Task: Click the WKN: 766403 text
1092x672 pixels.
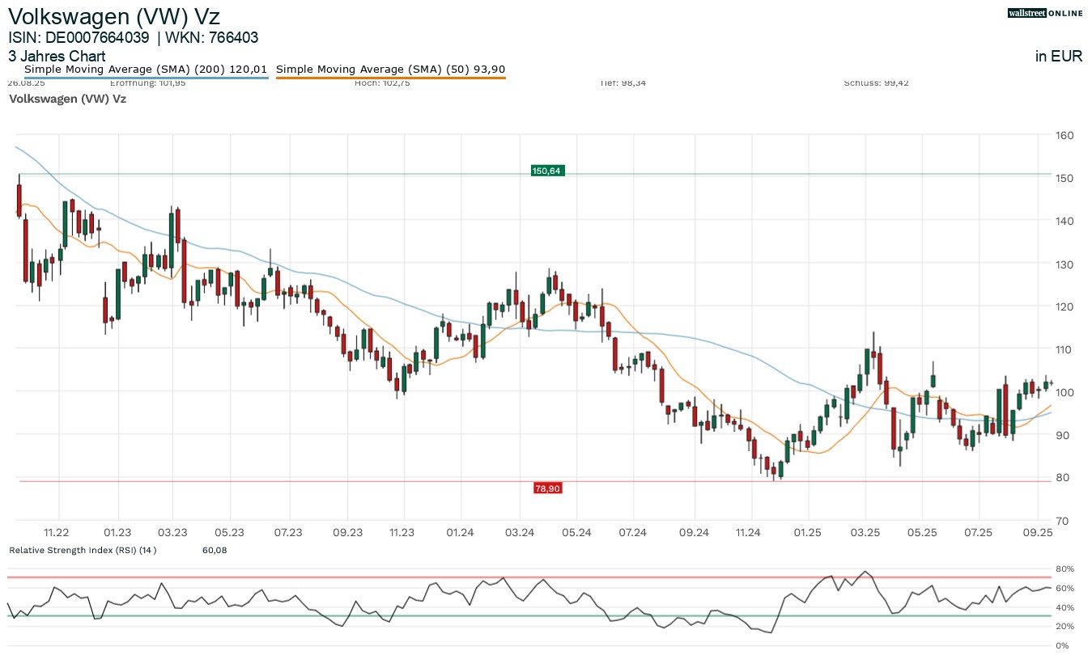Action: click(x=212, y=37)
